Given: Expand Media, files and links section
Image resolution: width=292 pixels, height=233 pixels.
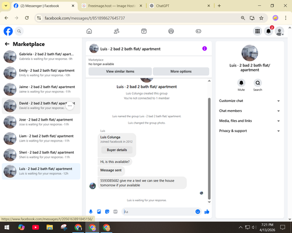Looking at the screenshot, I should click(249, 121).
